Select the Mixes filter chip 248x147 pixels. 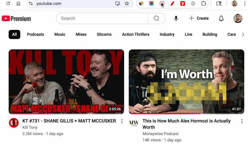click(x=81, y=34)
